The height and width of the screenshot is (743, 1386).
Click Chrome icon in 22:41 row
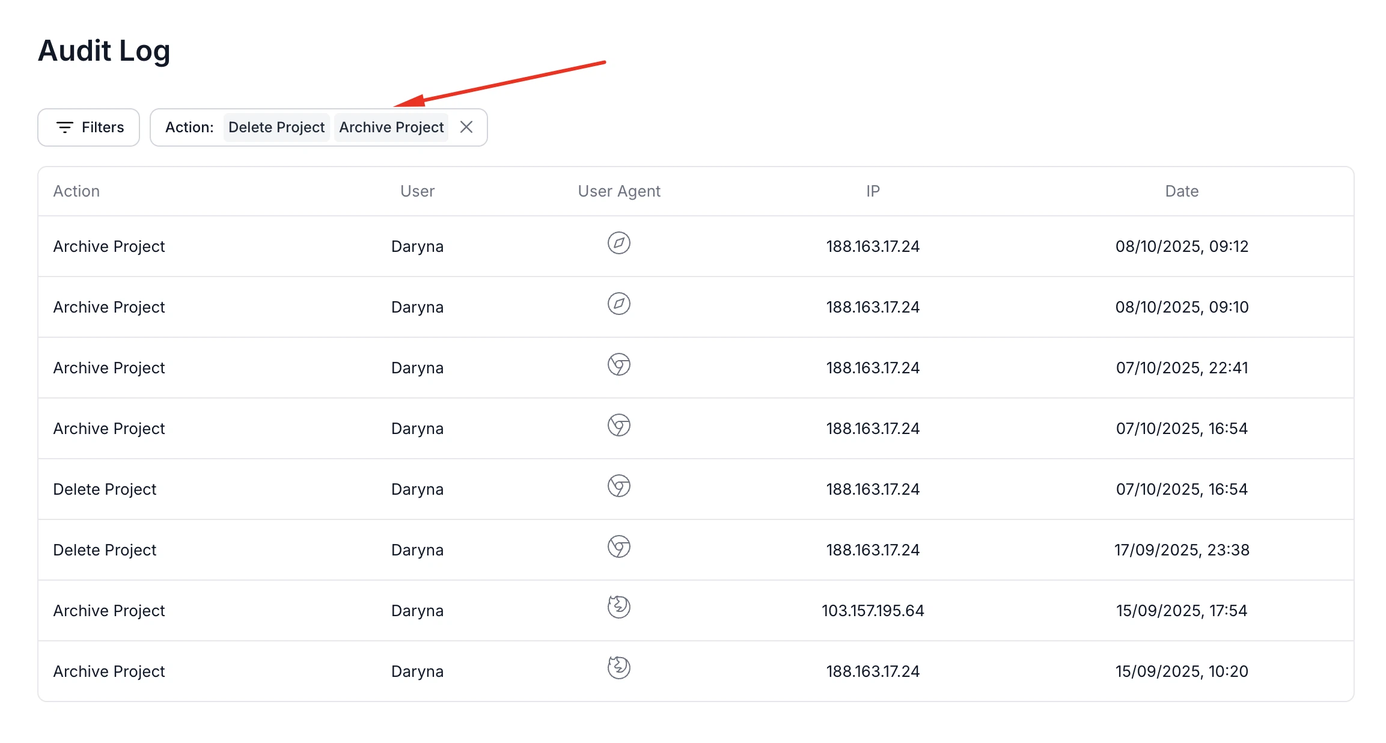click(x=618, y=365)
